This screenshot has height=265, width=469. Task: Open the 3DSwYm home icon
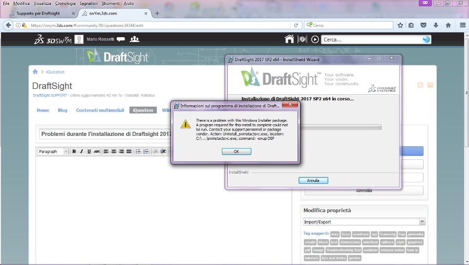289,39
